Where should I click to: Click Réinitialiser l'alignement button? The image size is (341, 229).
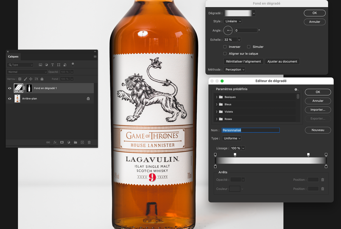click(243, 61)
